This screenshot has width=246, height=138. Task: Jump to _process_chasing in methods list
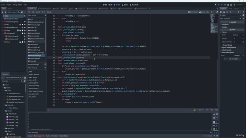coord(34,85)
